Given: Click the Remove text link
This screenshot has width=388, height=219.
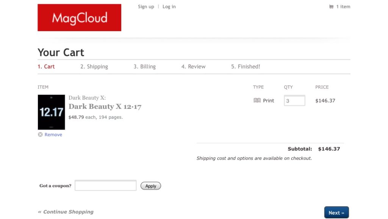Looking at the screenshot, I should [53, 135].
